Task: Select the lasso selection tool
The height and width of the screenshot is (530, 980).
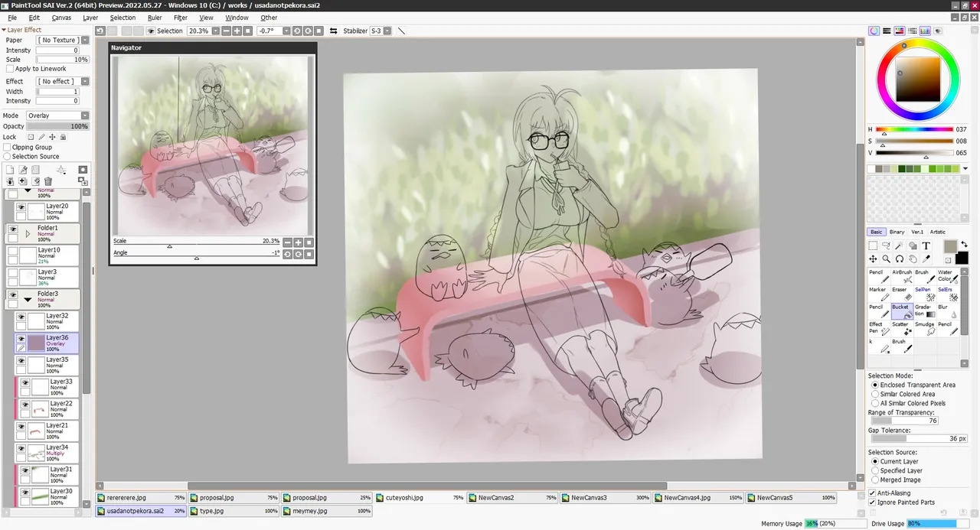Action: click(x=887, y=246)
